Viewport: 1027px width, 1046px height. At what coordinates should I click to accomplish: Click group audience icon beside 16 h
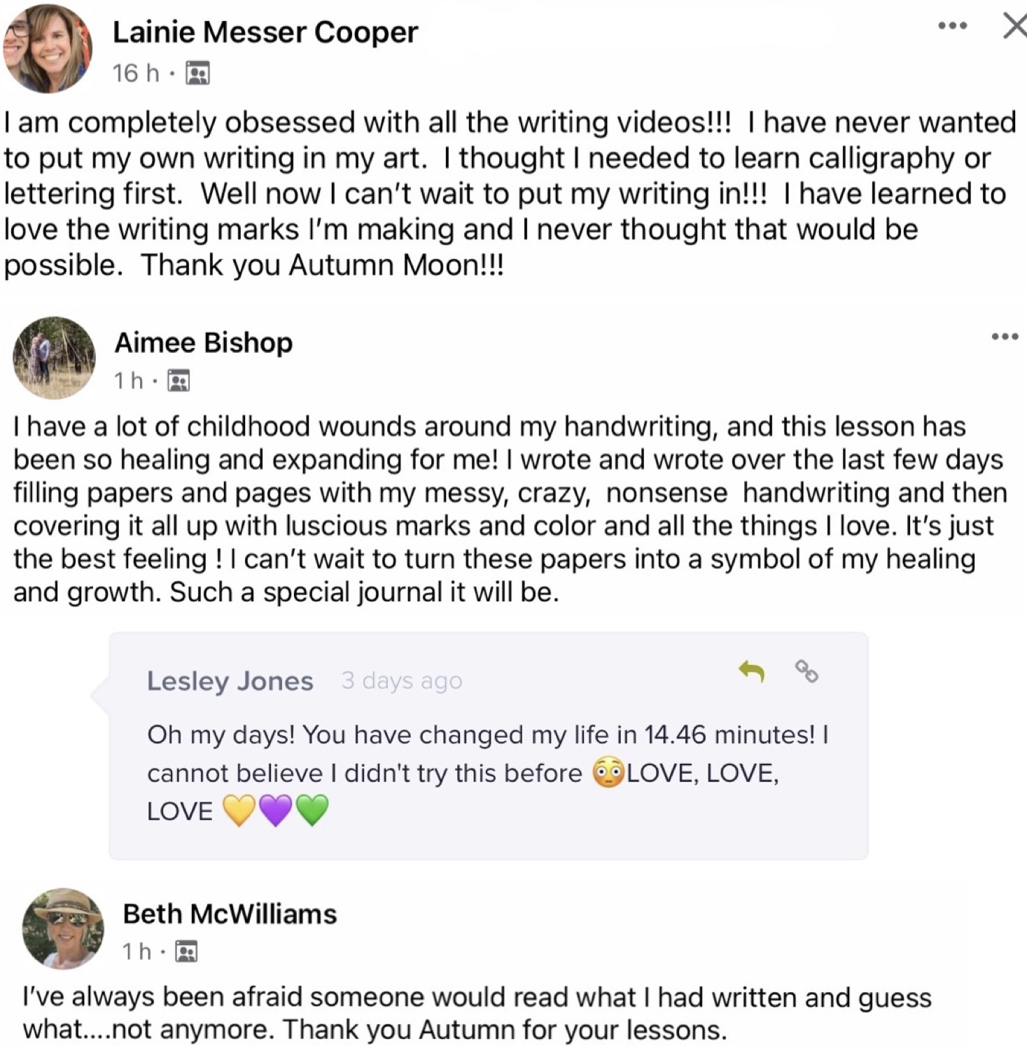pos(197,73)
